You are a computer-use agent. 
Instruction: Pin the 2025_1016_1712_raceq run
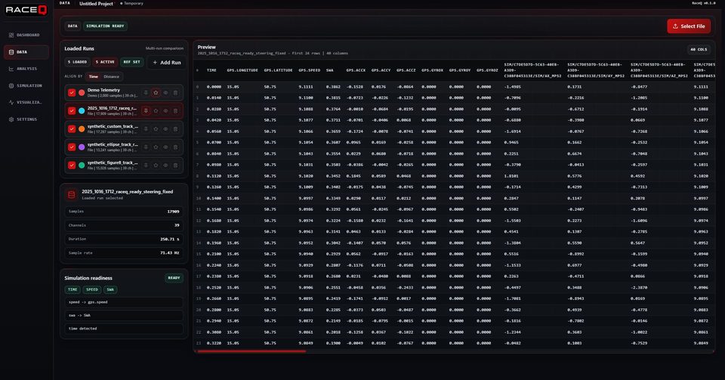pyautogui.click(x=146, y=111)
